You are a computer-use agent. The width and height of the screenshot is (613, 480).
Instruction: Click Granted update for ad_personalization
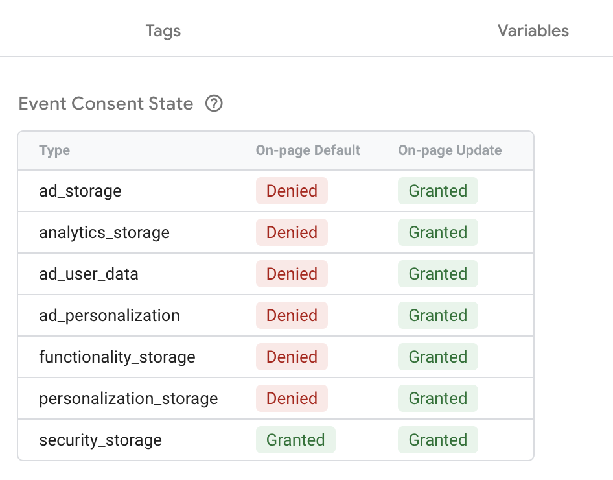tap(438, 315)
